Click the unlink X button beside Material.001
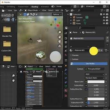110x110 pixels. click(x=101, y=50)
